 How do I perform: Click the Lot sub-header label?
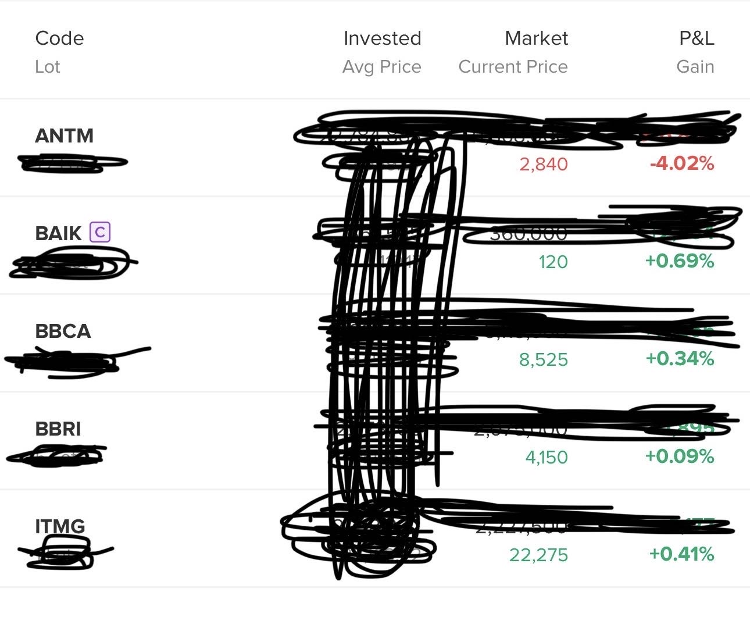pyautogui.click(x=48, y=67)
